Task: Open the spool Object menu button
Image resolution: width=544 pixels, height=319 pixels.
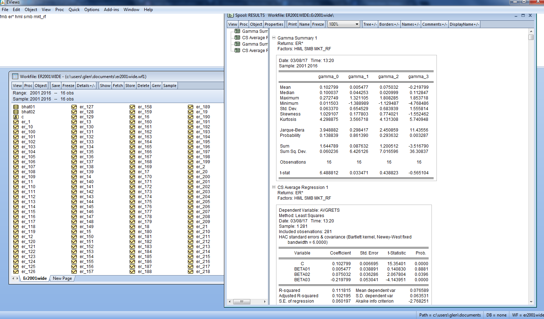Action: (256, 24)
